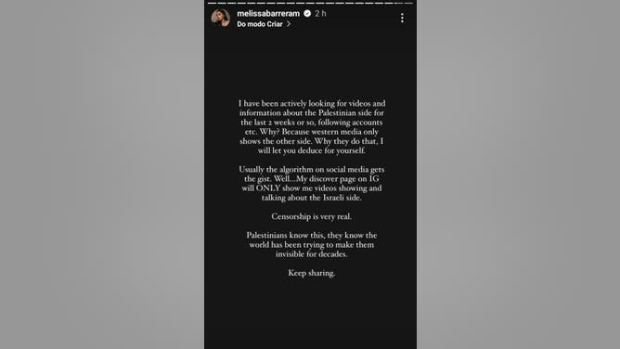
Task: Tap the paragraph starting 'I have been actively'
Action: coord(312,127)
